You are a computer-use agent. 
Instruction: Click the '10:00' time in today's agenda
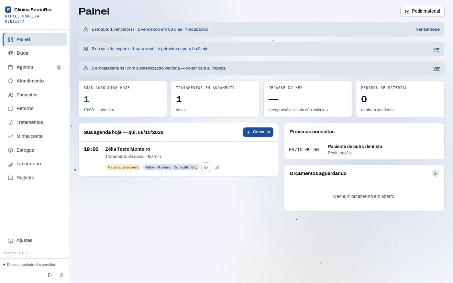click(91, 149)
